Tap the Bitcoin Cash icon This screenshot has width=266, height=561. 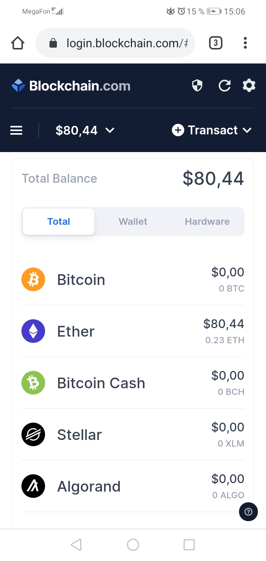[33, 383]
